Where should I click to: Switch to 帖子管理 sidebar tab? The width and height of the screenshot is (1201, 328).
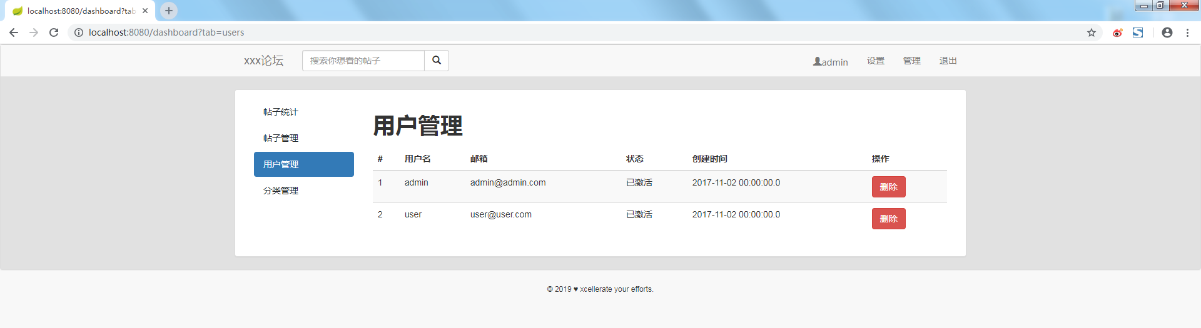click(304, 138)
